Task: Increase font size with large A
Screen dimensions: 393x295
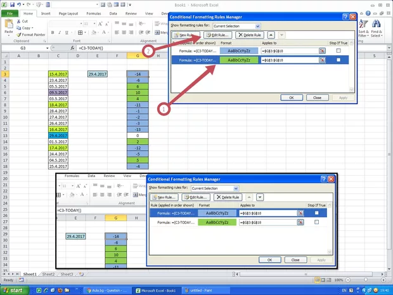Action: pos(100,24)
